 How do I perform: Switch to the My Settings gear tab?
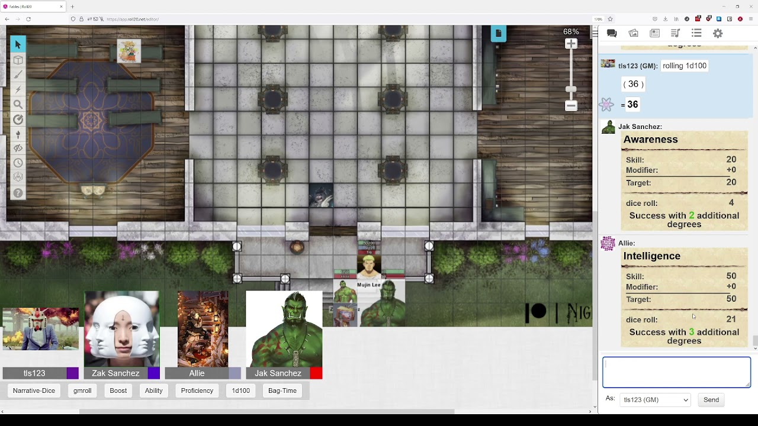click(718, 34)
